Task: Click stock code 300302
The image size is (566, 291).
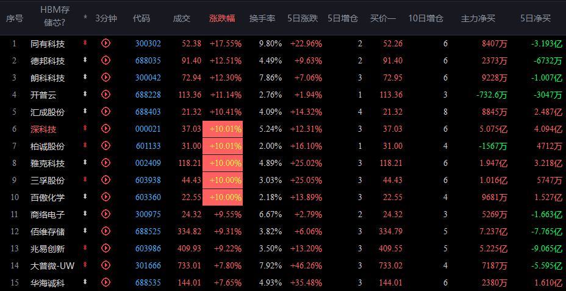Action: pos(148,44)
